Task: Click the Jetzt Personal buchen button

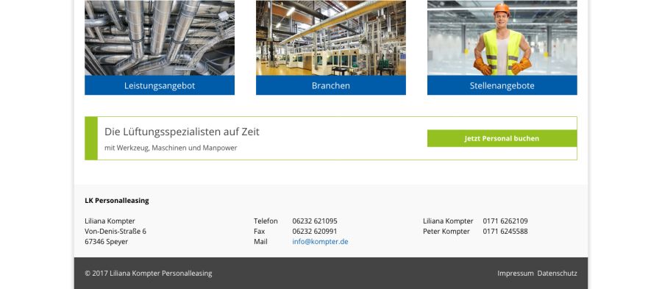Action: [502, 138]
